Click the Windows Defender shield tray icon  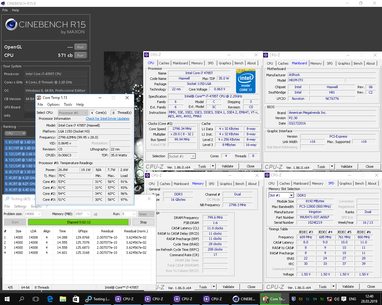294,299
